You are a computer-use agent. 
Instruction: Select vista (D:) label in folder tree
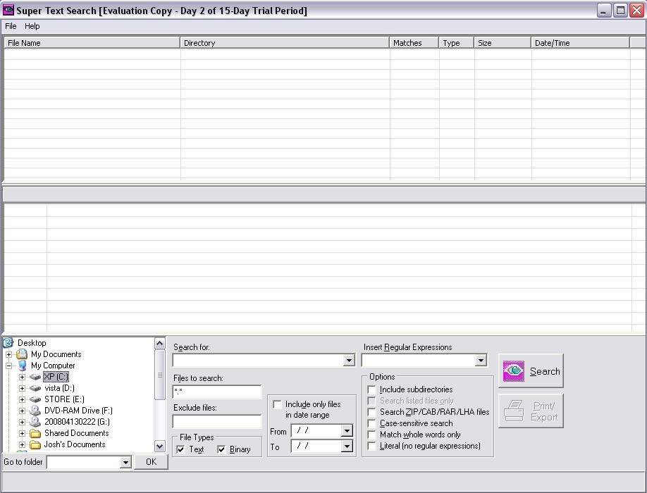click(x=59, y=388)
